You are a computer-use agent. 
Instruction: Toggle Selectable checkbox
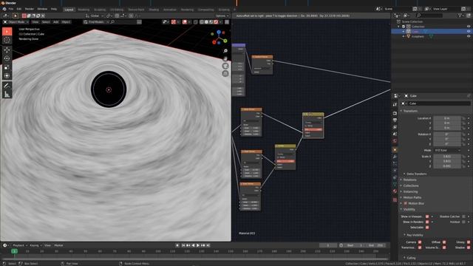click(427, 228)
